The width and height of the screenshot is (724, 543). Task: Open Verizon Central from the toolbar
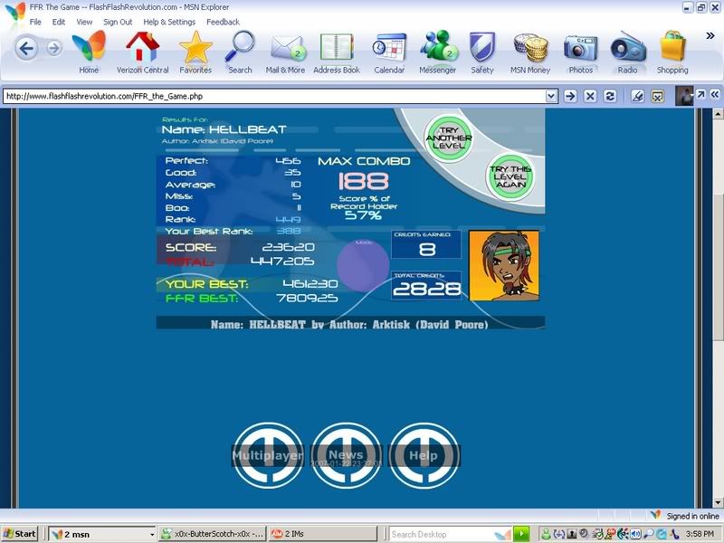point(142,49)
